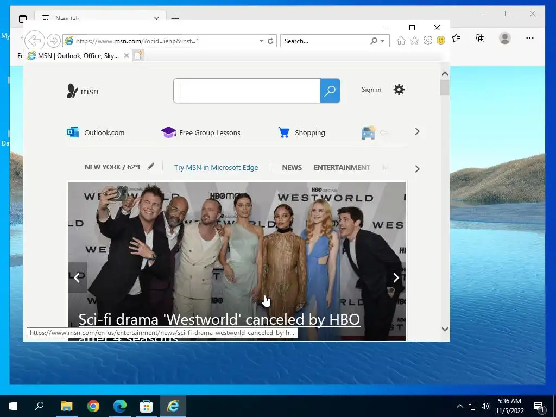The width and height of the screenshot is (556, 417).
Task: Open Edge collections icon in background window
Action: pos(480,38)
